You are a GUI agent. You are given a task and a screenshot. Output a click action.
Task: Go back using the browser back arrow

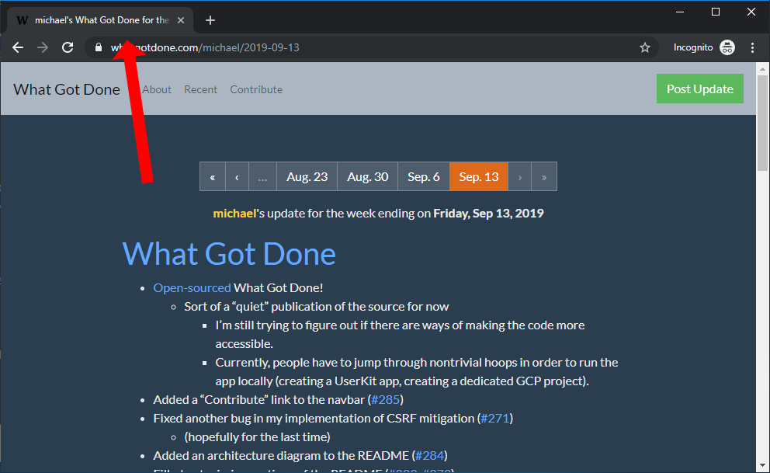tap(18, 47)
